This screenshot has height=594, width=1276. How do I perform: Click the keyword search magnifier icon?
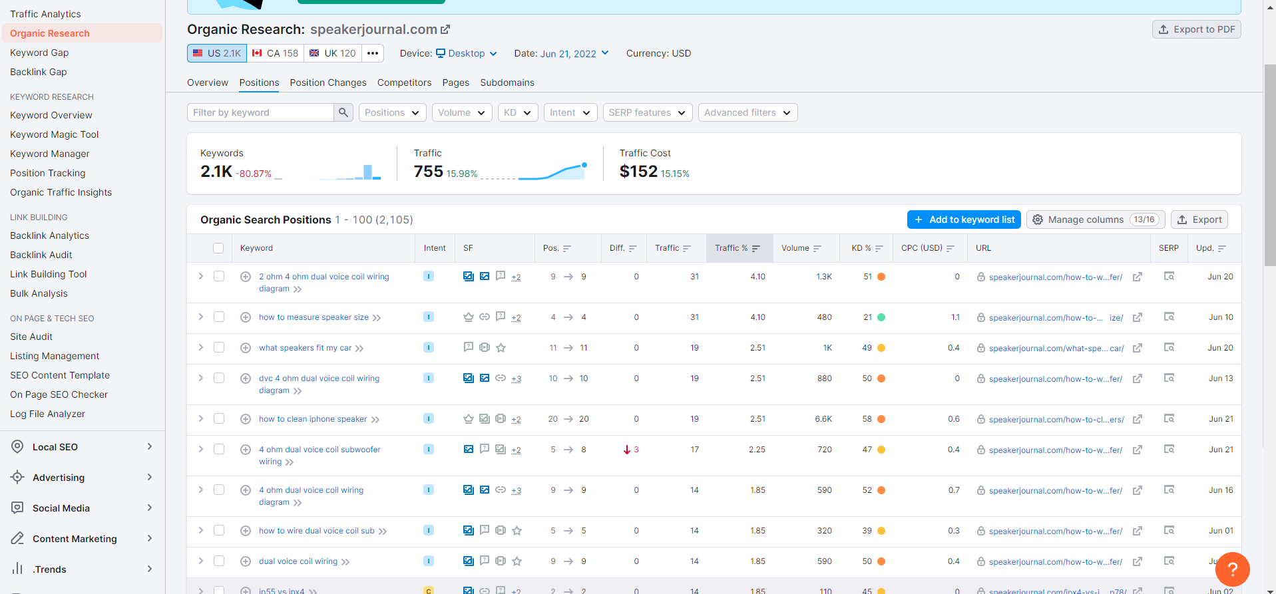pyautogui.click(x=343, y=112)
